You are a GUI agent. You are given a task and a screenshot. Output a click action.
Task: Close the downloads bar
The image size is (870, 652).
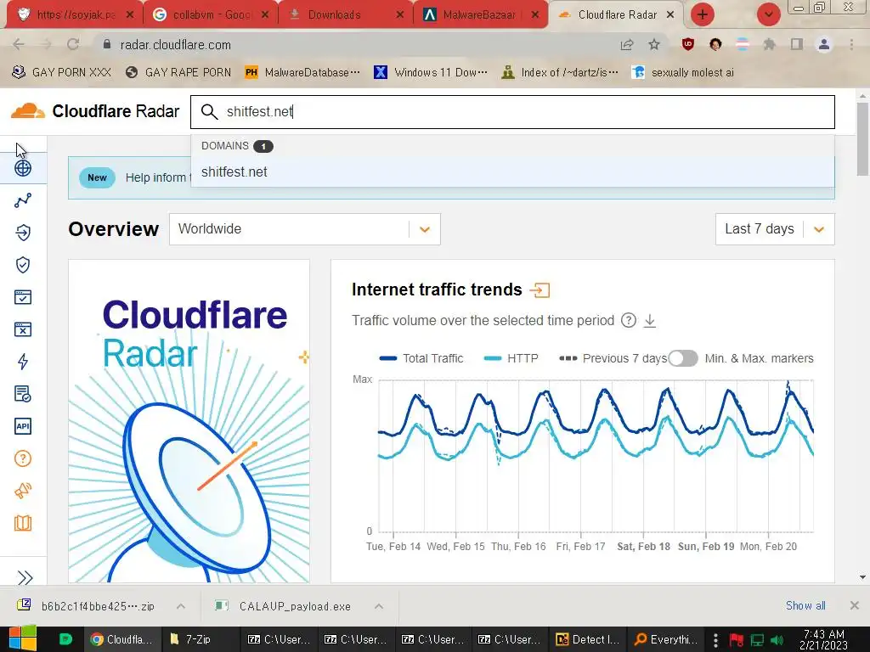pos(855,605)
